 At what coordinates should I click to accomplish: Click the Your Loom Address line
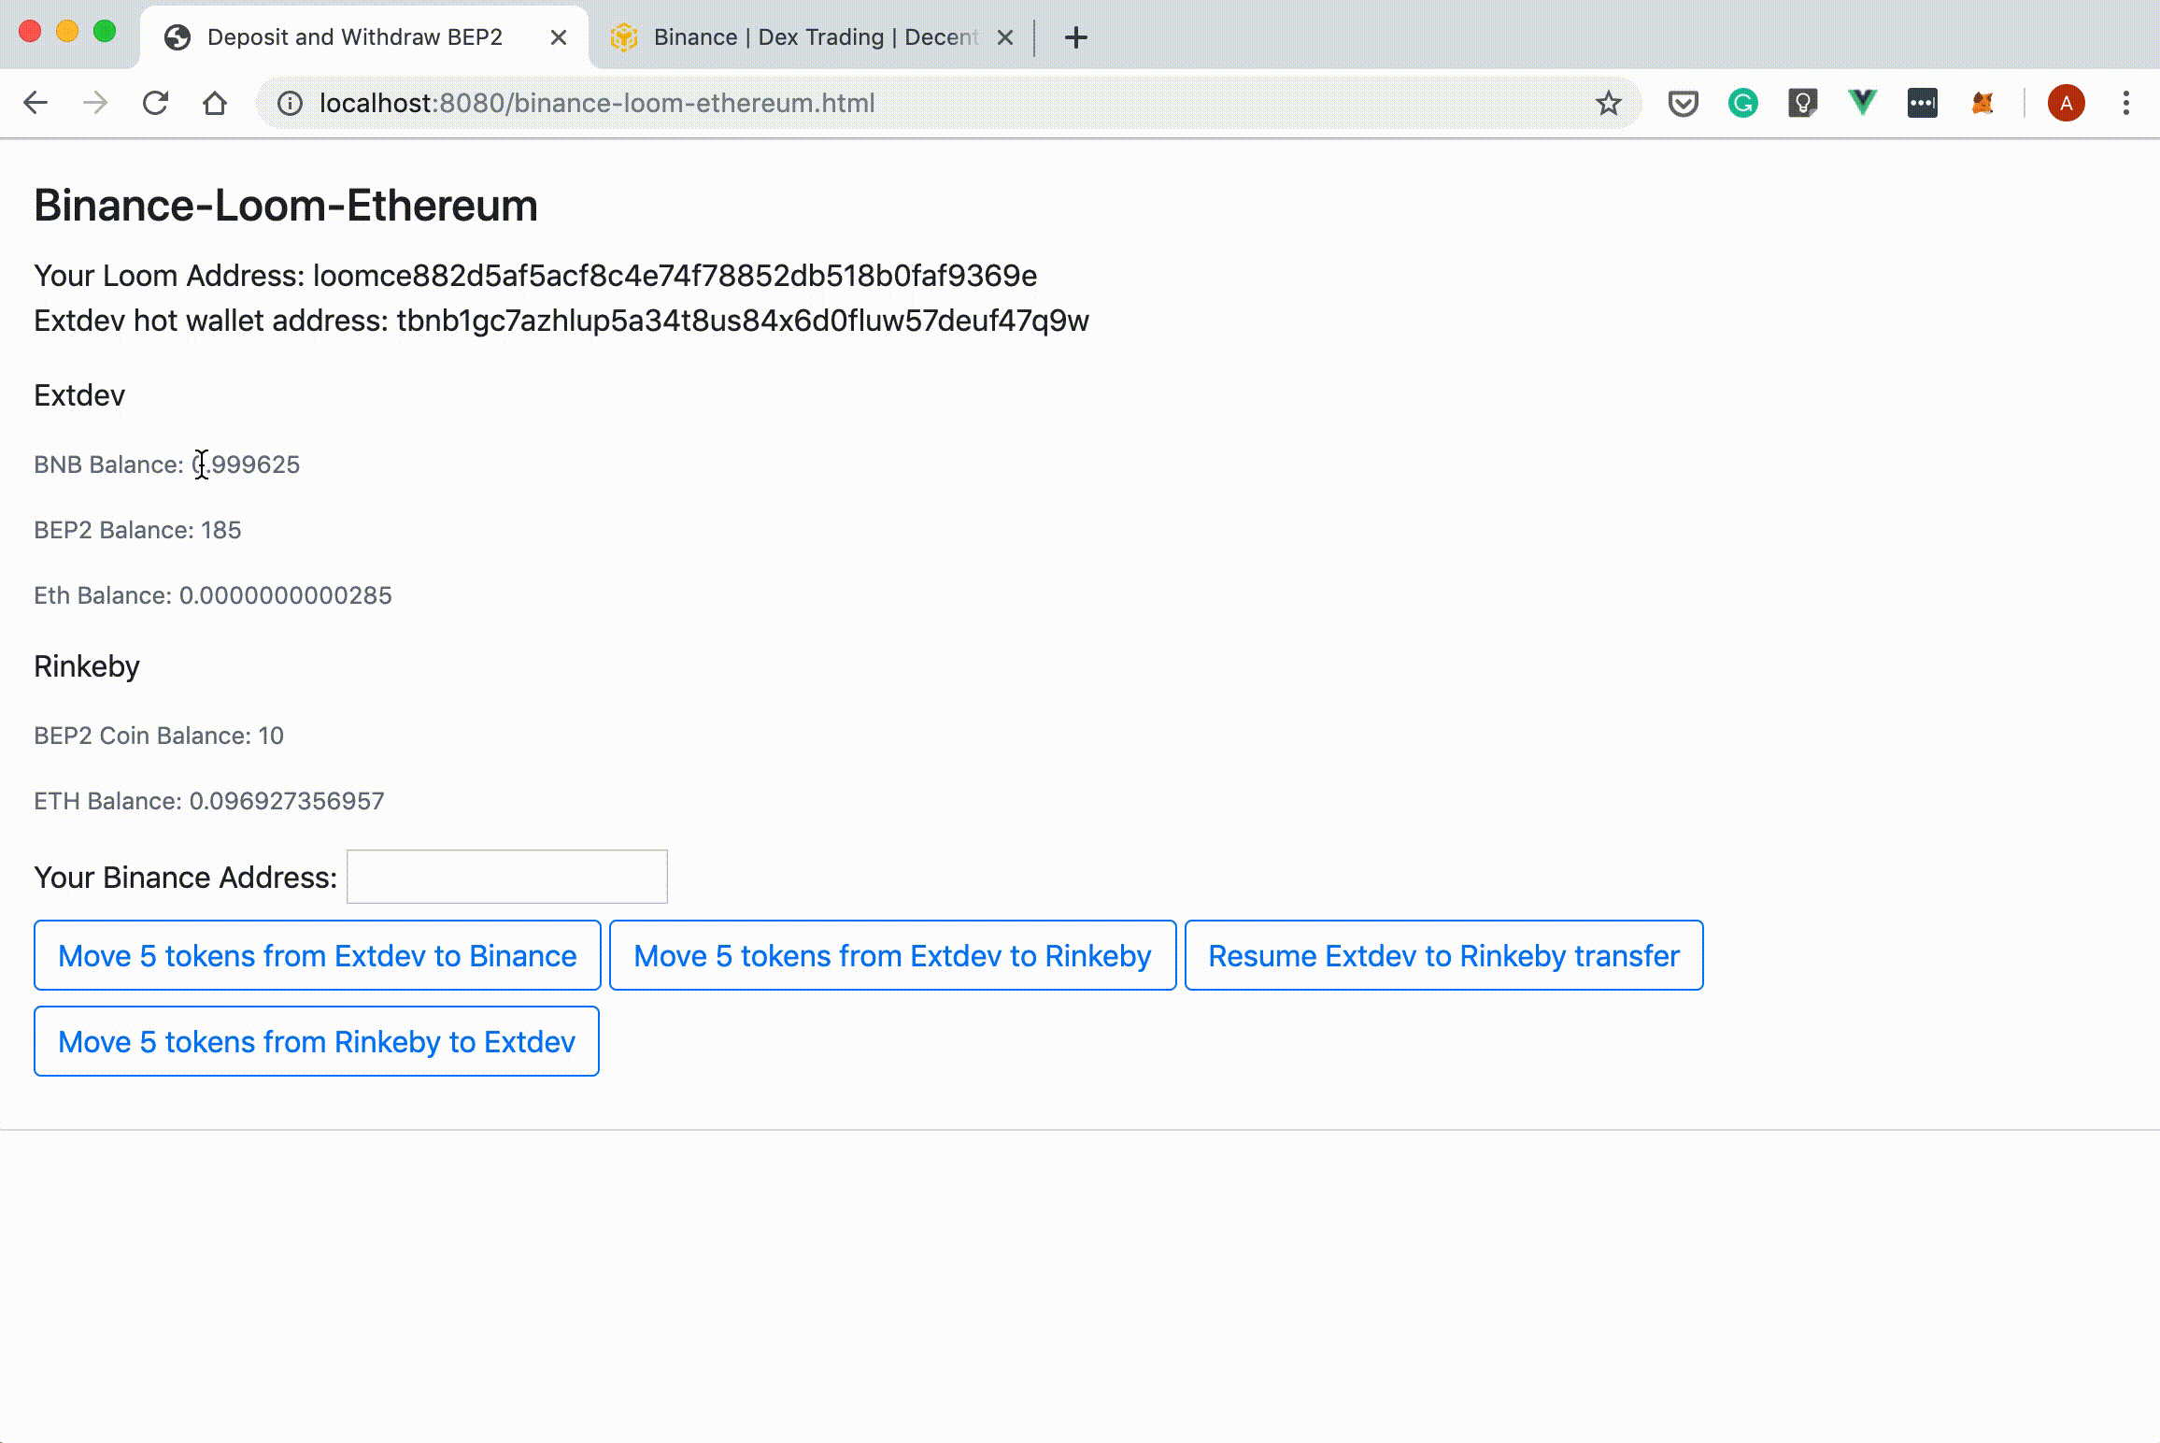(535, 276)
